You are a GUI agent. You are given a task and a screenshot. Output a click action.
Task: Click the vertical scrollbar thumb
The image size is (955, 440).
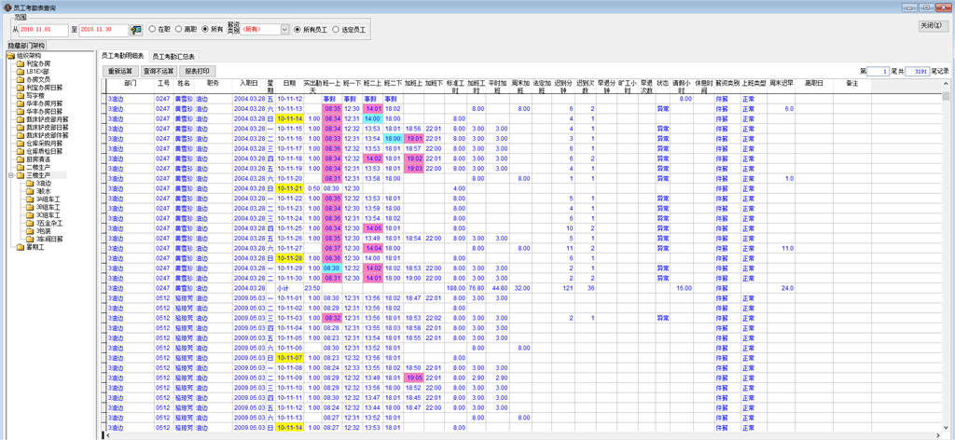(x=946, y=96)
